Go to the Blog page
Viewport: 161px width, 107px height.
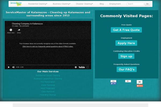(x=102, y=4)
